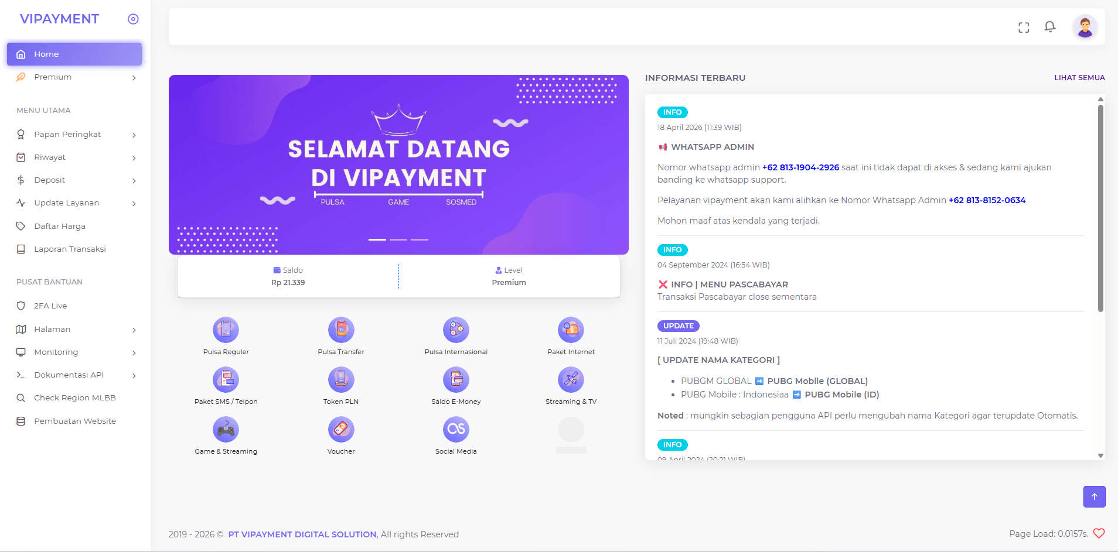Open the user avatar menu
1118x552 pixels.
pos(1085,27)
